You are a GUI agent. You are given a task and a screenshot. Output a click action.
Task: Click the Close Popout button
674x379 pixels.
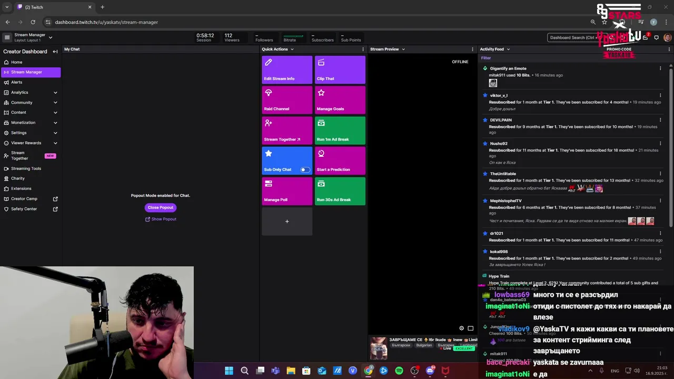(x=161, y=207)
